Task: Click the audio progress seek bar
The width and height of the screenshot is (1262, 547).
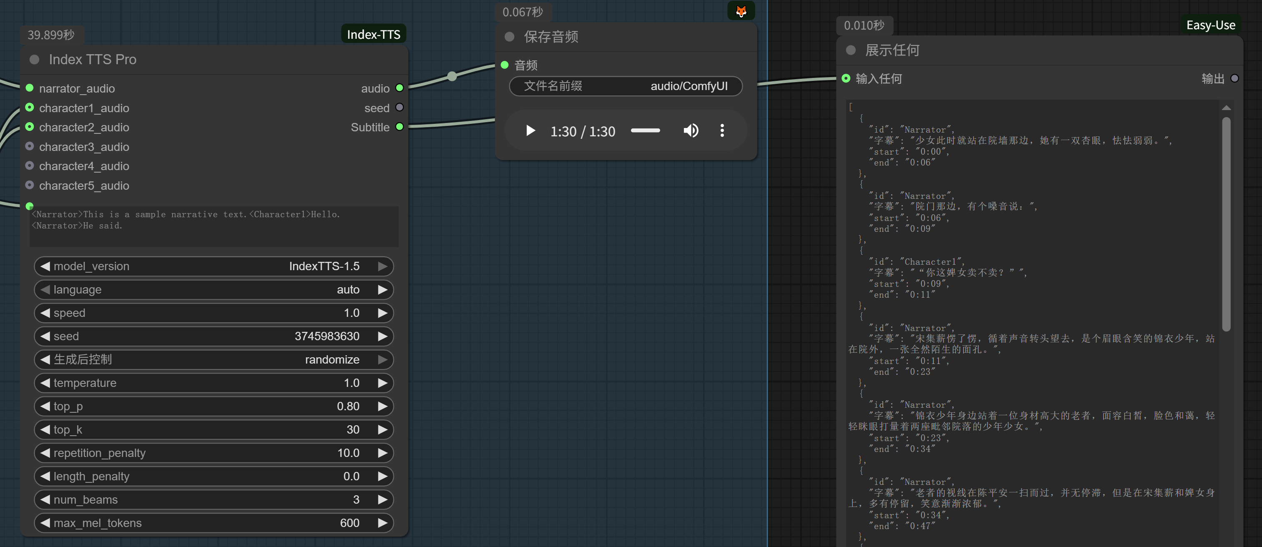Action: 645,131
